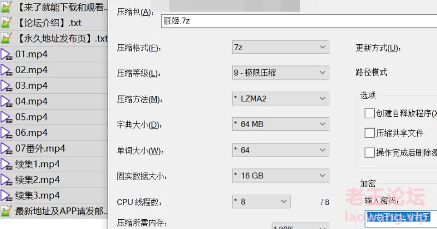The image size is (437, 229).
Task: Click the 续集1.mp4 video icon
Action: click(6, 164)
